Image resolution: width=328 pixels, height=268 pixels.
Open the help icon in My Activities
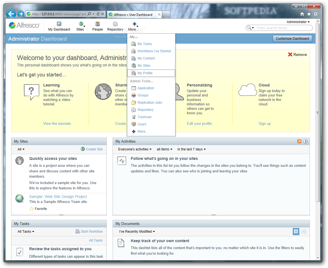pyautogui.click(x=305, y=141)
